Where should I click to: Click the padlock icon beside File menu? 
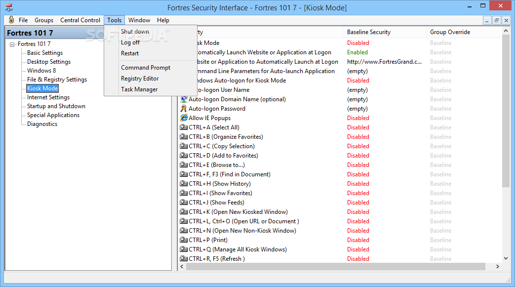click(11, 20)
